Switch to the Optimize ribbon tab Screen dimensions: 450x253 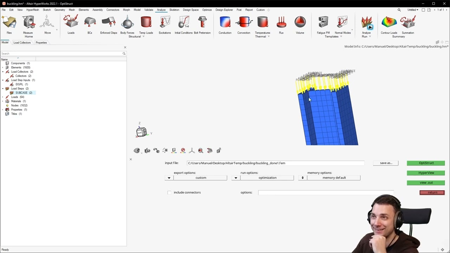point(207,10)
